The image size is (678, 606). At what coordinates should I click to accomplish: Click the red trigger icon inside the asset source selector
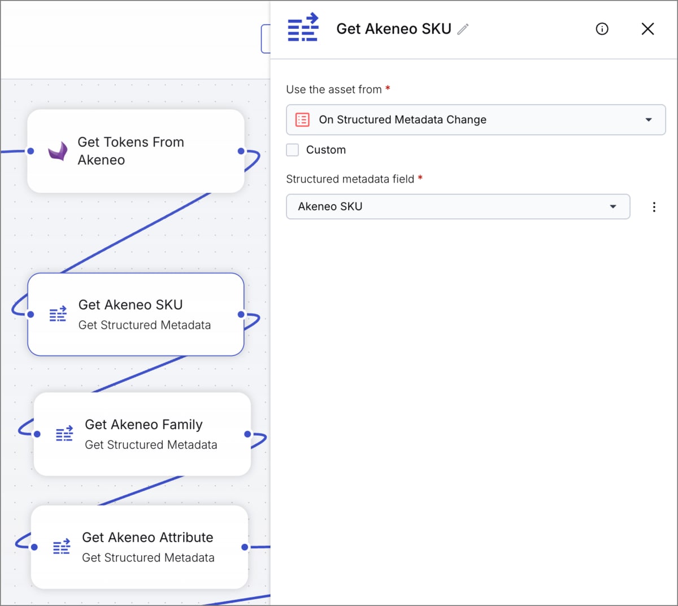[302, 119]
